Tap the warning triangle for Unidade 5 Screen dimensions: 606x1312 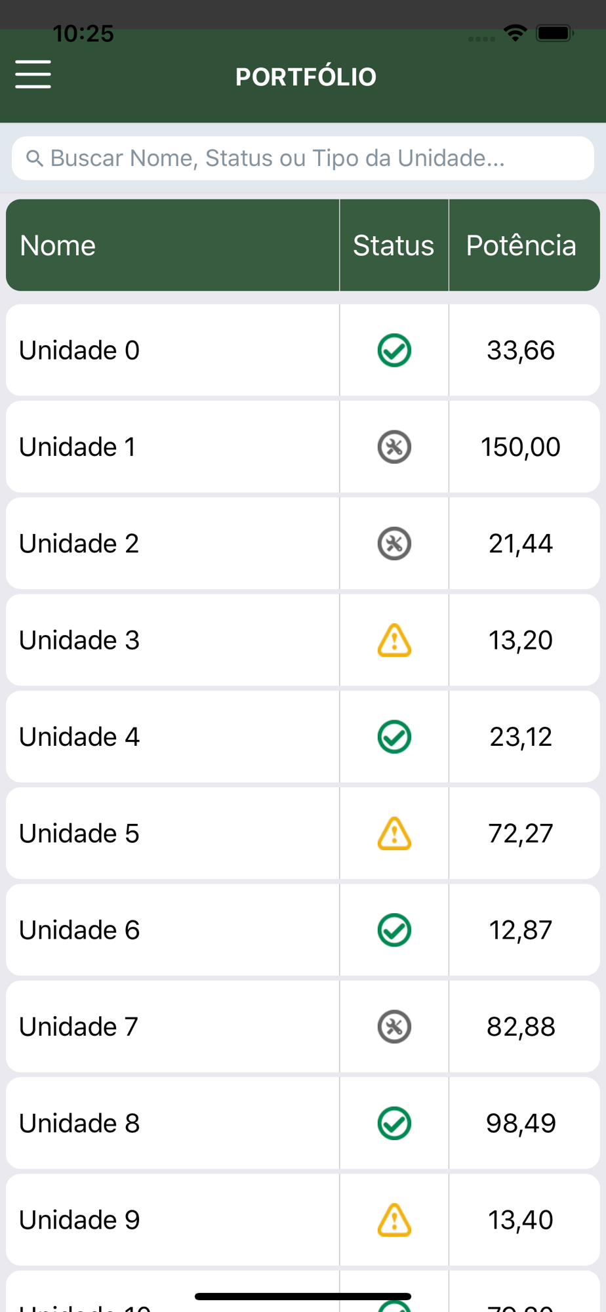pos(394,833)
